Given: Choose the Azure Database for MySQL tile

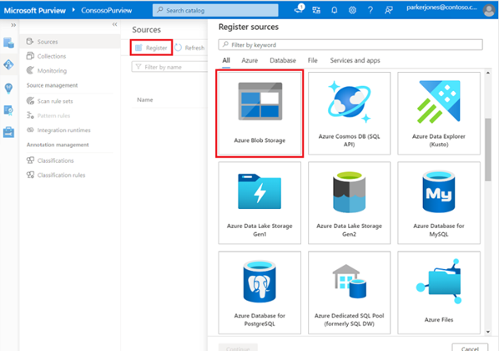Looking at the screenshot, I should click(x=439, y=203).
